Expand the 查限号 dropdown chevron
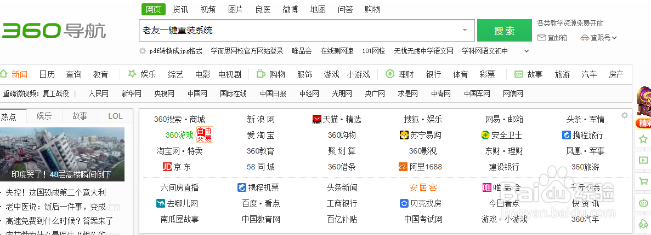Screen dimensions: 651x235 614,38
